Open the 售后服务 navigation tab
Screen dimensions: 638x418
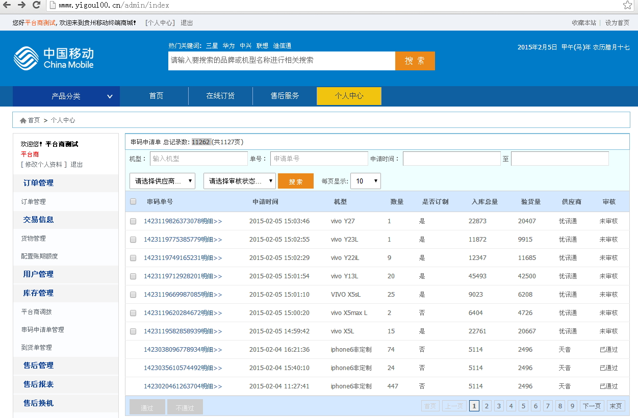(x=285, y=96)
